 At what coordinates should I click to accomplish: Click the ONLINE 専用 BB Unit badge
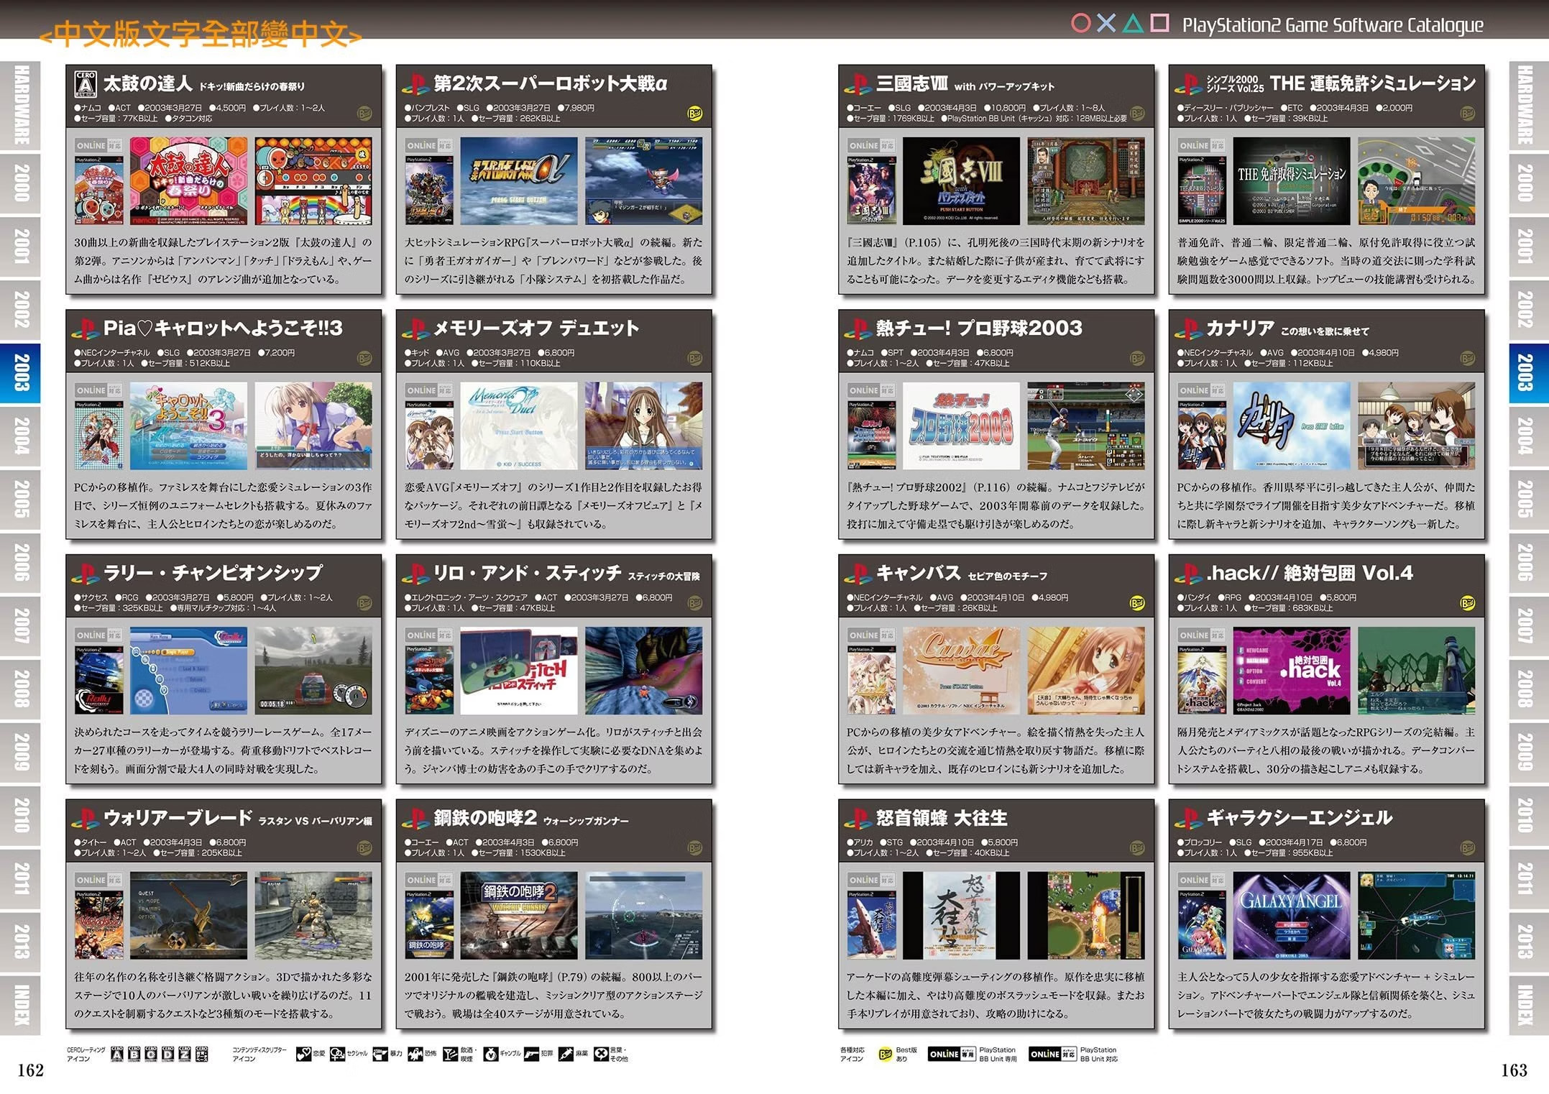click(x=952, y=1054)
